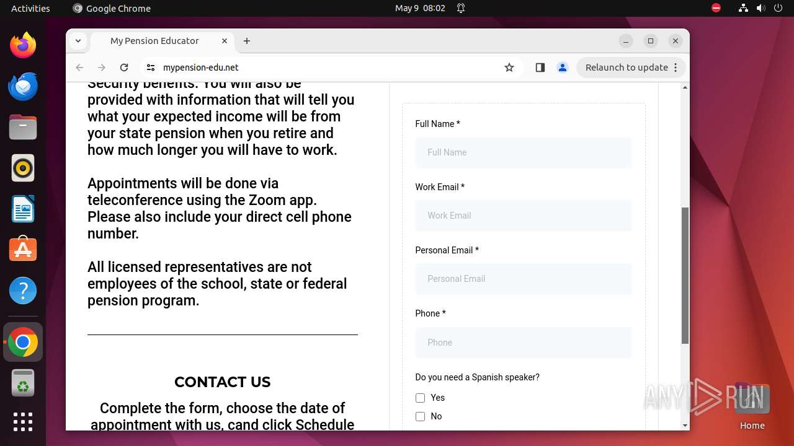This screenshot has width=794, height=446.
Task: Open Firefox from the dock
Action: coord(23,45)
